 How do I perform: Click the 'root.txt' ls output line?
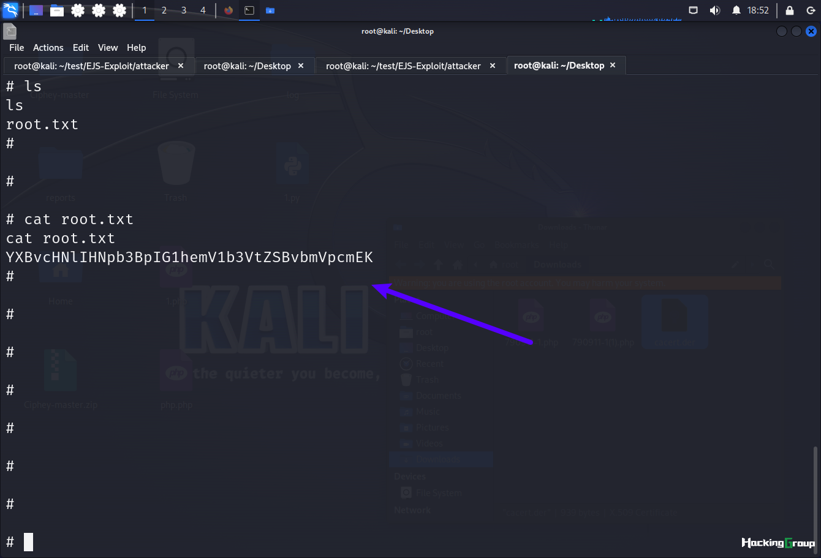pyautogui.click(x=42, y=124)
